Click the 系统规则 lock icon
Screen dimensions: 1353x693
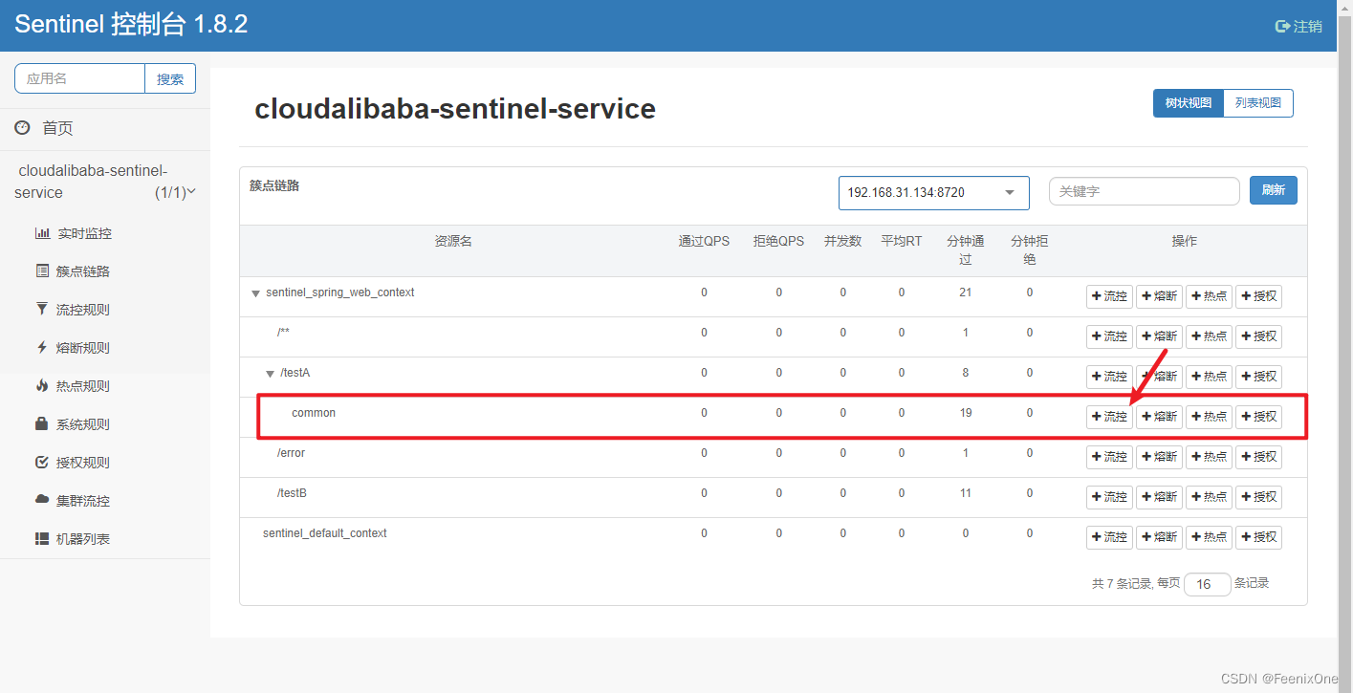pos(42,424)
